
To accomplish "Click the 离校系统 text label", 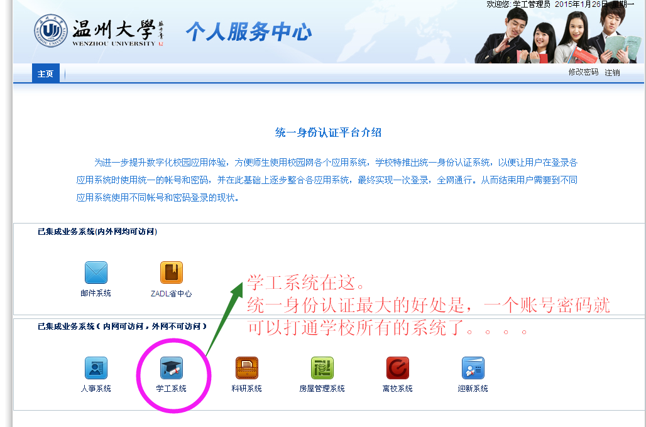I will pos(398,389).
